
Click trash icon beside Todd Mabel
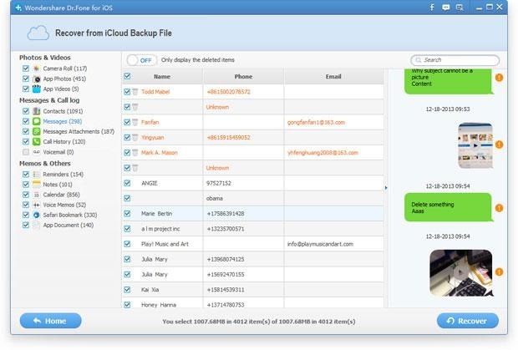click(135, 92)
